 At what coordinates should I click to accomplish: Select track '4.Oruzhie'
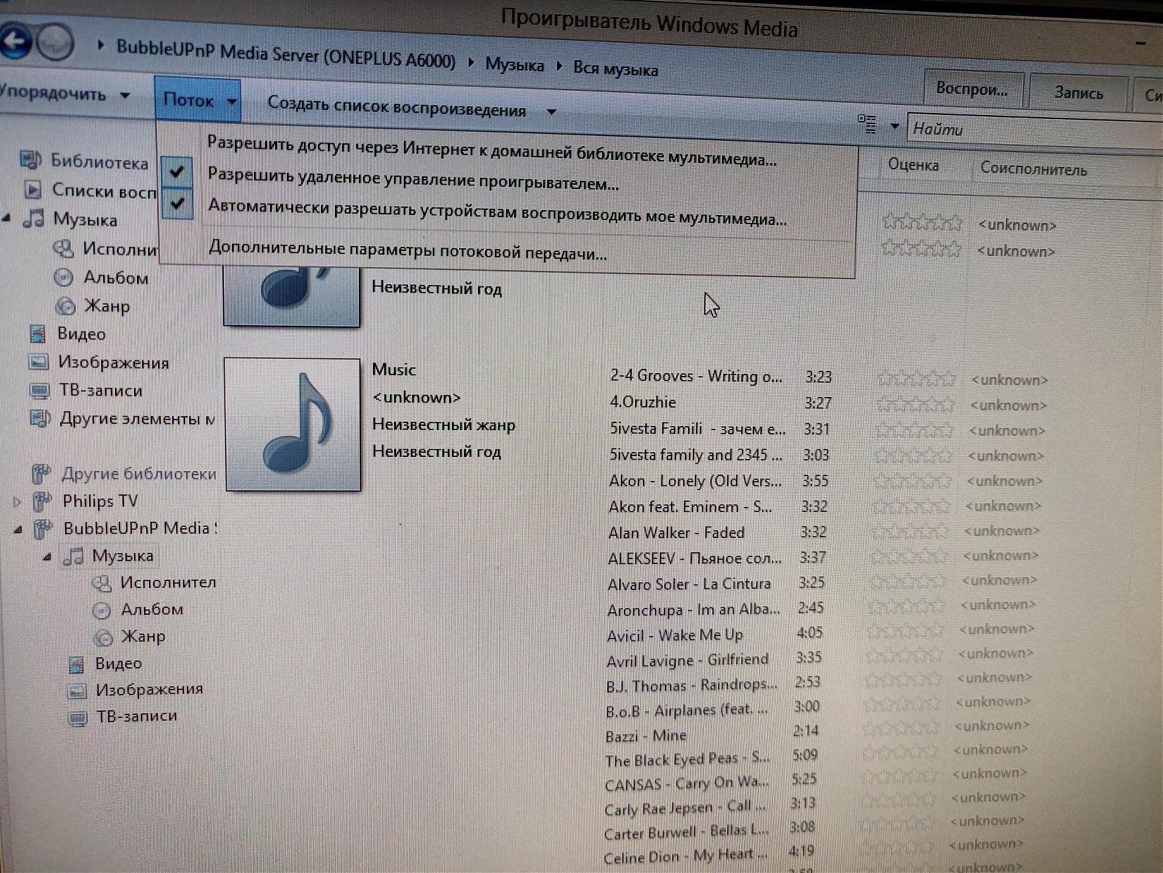click(x=642, y=402)
